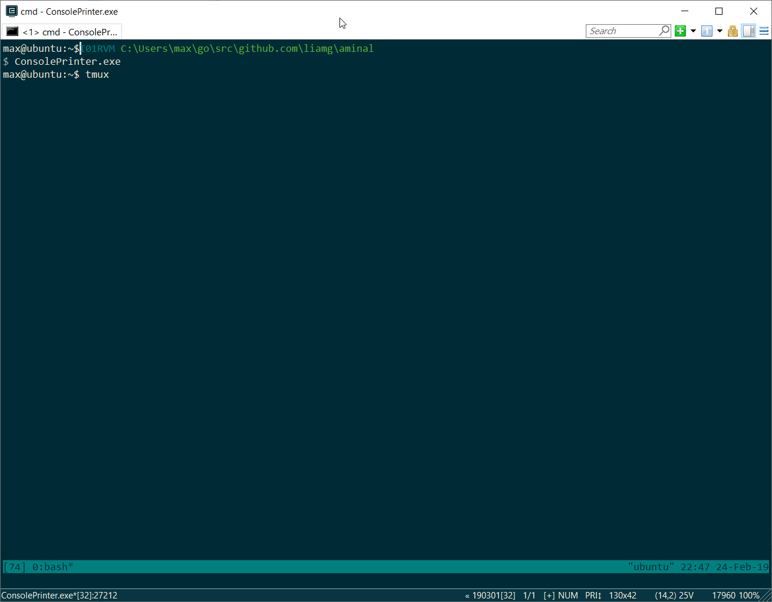Switch to the cmd - ConsolePr tab
This screenshot has height=602, width=772.
pos(62,31)
